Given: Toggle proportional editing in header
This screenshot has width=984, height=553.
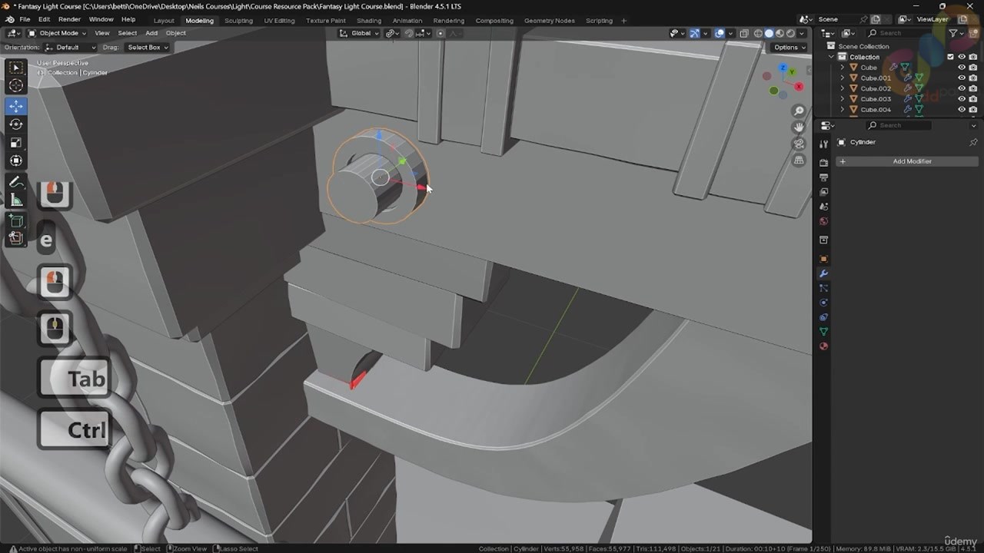Looking at the screenshot, I should 440,33.
